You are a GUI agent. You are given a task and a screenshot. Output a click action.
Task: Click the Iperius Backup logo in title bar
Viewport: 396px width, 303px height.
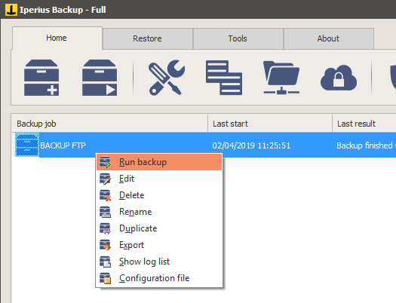pyautogui.click(x=11, y=10)
